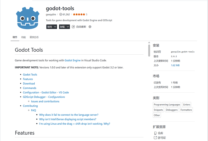Image resolution: width=208 pixels, height=141 pixels.
Task: Click the 安装 installation section heading
Action: (x=156, y=46)
